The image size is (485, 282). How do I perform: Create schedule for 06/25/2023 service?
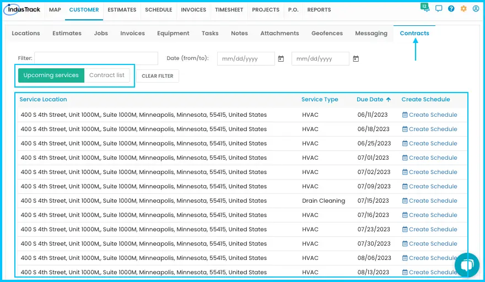click(x=430, y=143)
